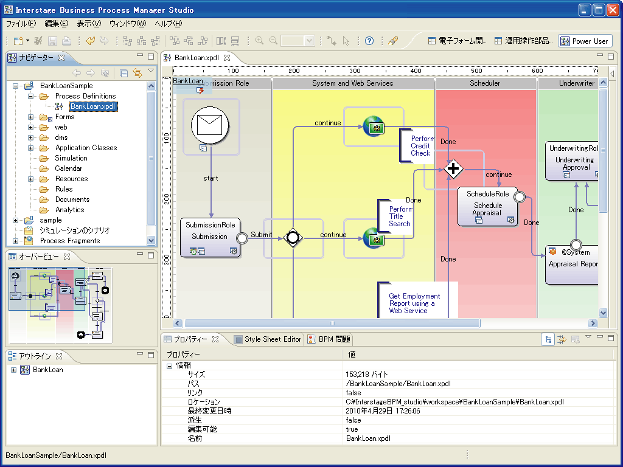The height and width of the screenshot is (467, 623).
Task: Collapse the Process Definitions folder
Action: click(x=30, y=95)
